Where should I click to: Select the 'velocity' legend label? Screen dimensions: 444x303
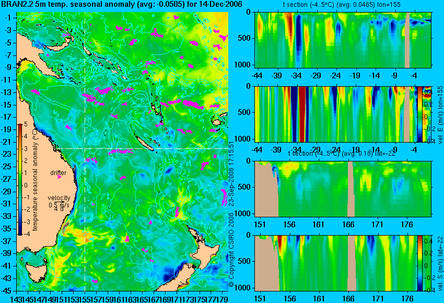click(x=59, y=198)
